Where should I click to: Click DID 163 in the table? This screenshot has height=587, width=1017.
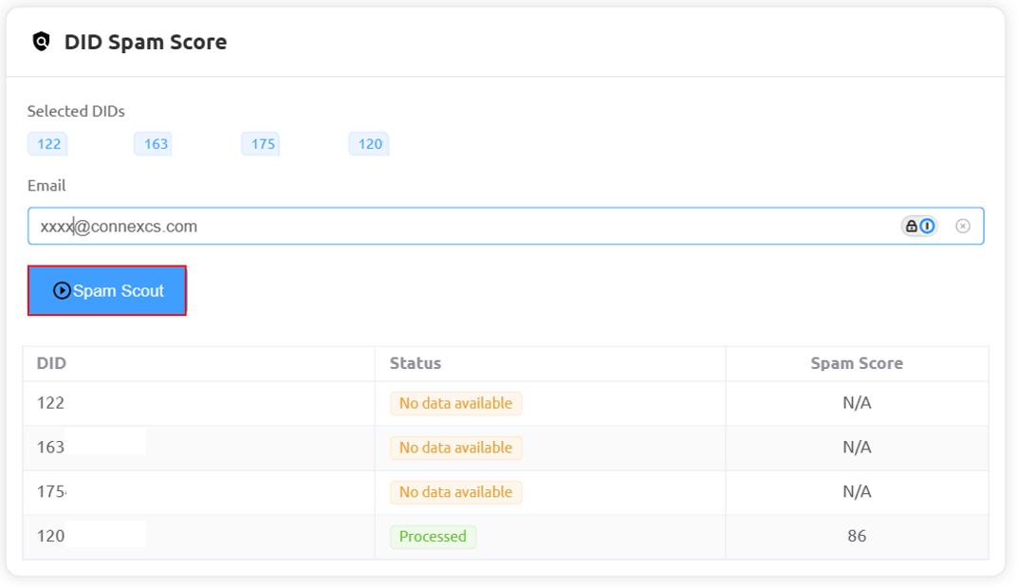point(50,447)
